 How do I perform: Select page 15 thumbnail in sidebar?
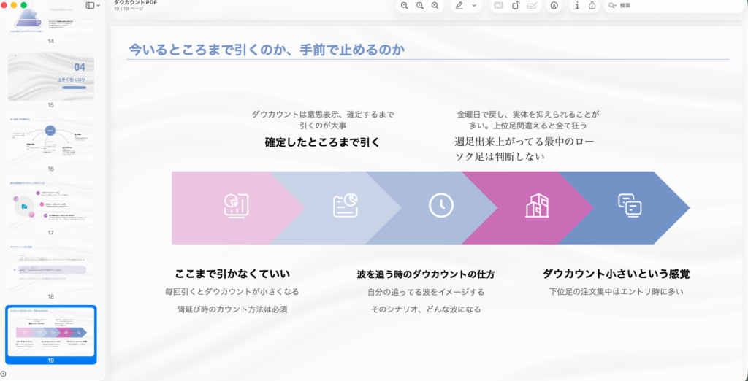[51, 76]
